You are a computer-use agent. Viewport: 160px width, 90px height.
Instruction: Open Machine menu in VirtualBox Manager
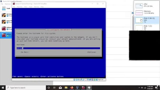click(x=7, y=4)
